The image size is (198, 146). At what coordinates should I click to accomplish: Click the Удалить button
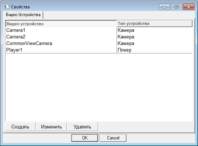tap(82, 127)
